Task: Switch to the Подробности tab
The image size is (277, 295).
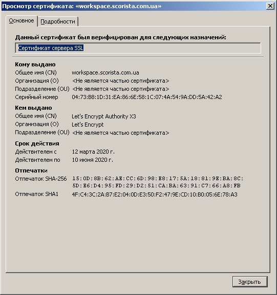Action: click(58, 21)
